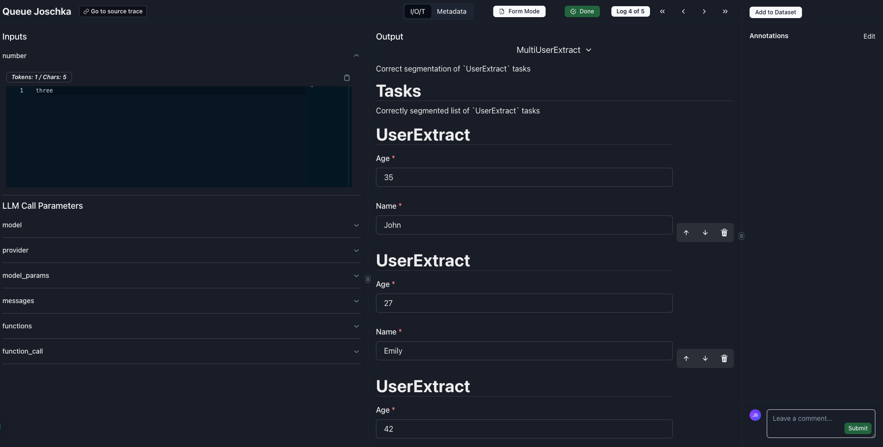This screenshot has height=447, width=883.
Task: Jump to first log with double-left chevron
Action: (662, 11)
